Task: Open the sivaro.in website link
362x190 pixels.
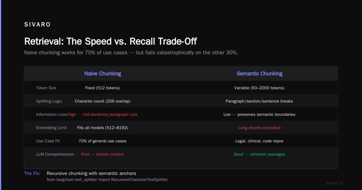Action: click(335, 183)
